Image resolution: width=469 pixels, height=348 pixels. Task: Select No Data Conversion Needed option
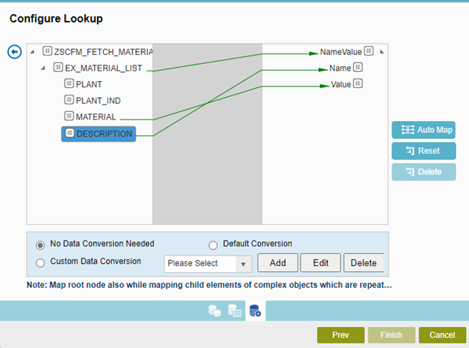click(x=41, y=244)
